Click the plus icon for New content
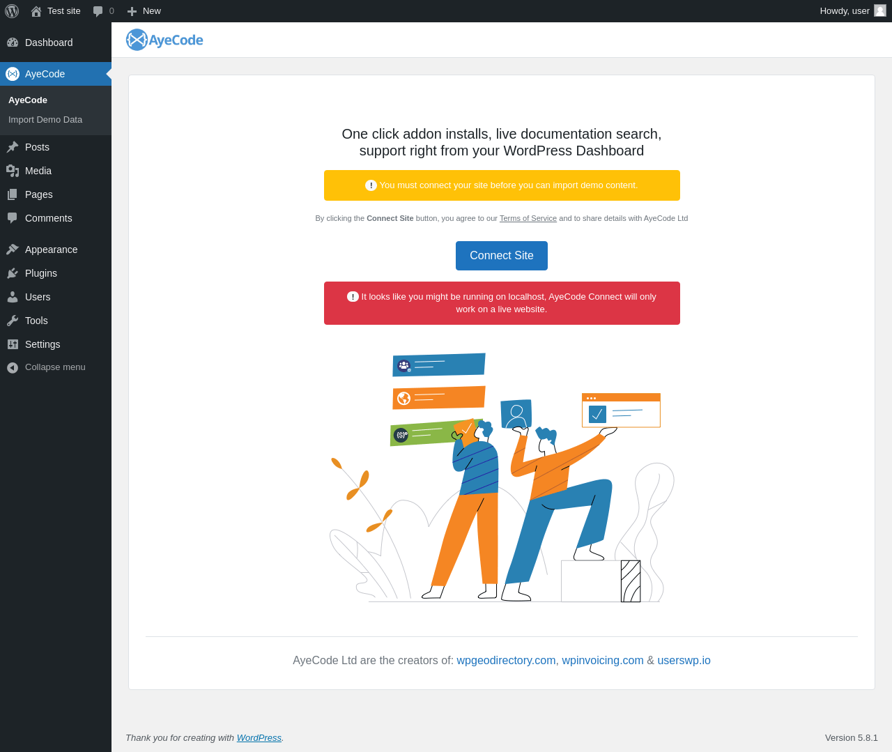 coord(132,11)
